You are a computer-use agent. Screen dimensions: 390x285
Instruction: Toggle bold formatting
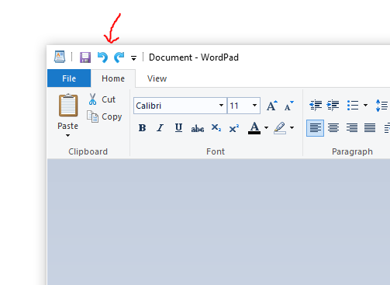click(x=142, y=128)
